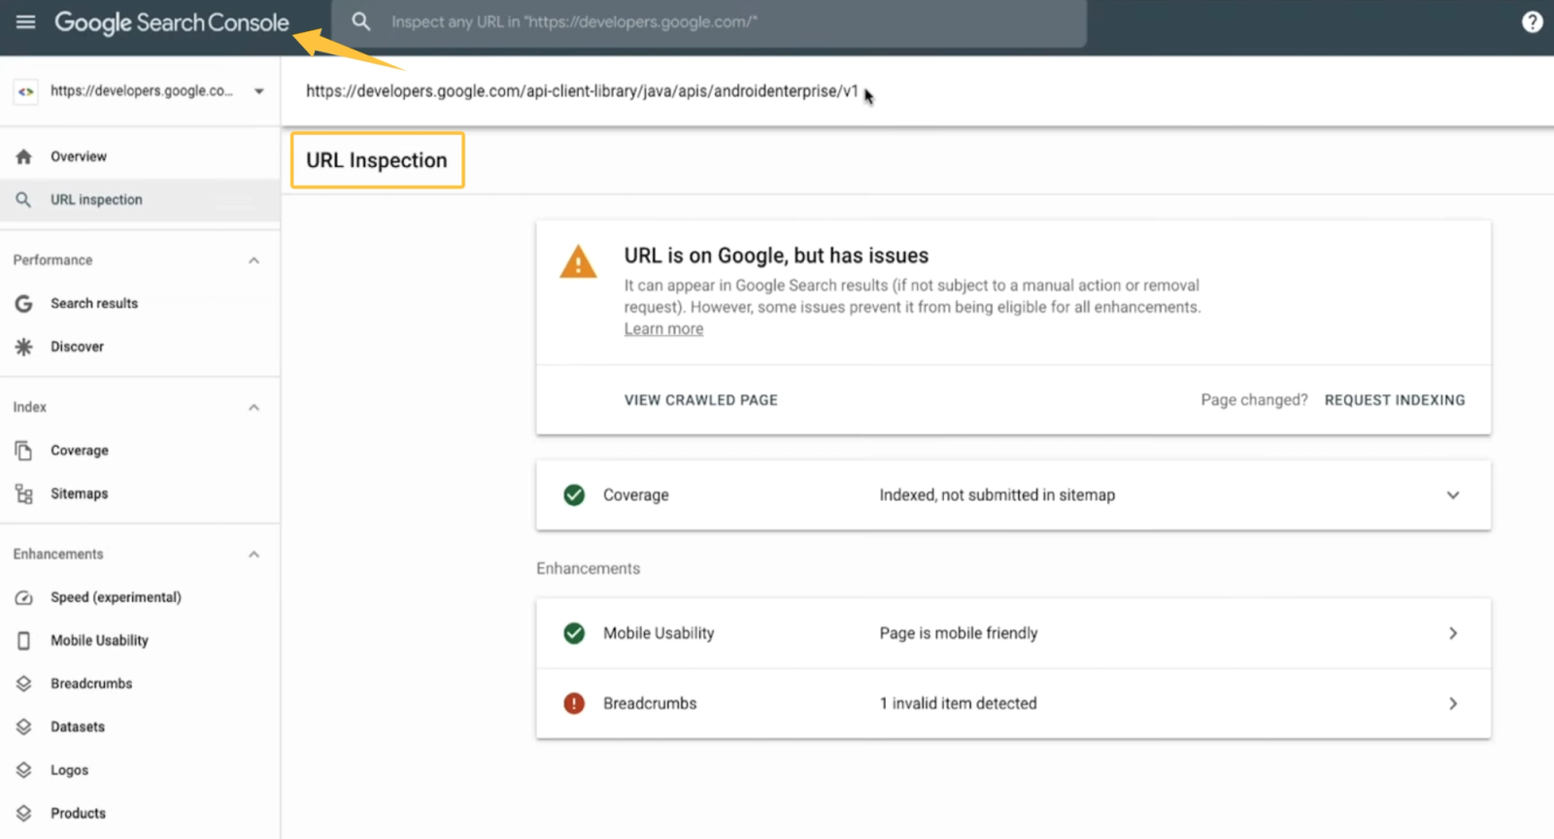Viewport: 1554px width, 839px height.
Task: Click green check icon beside Coverage row
Action: click(574, 495)
